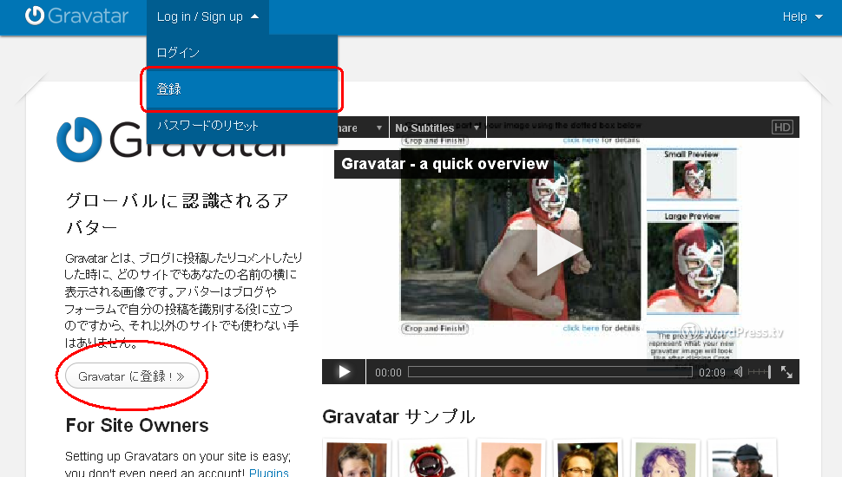Screen dimensions: 842x477
Task: Click the Gravatar サンプル heading
Action: pos(398,416)
